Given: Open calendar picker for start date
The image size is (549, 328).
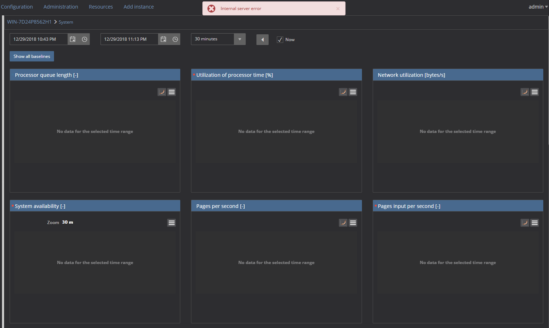Looking at the screenshot, I should 73,39.
